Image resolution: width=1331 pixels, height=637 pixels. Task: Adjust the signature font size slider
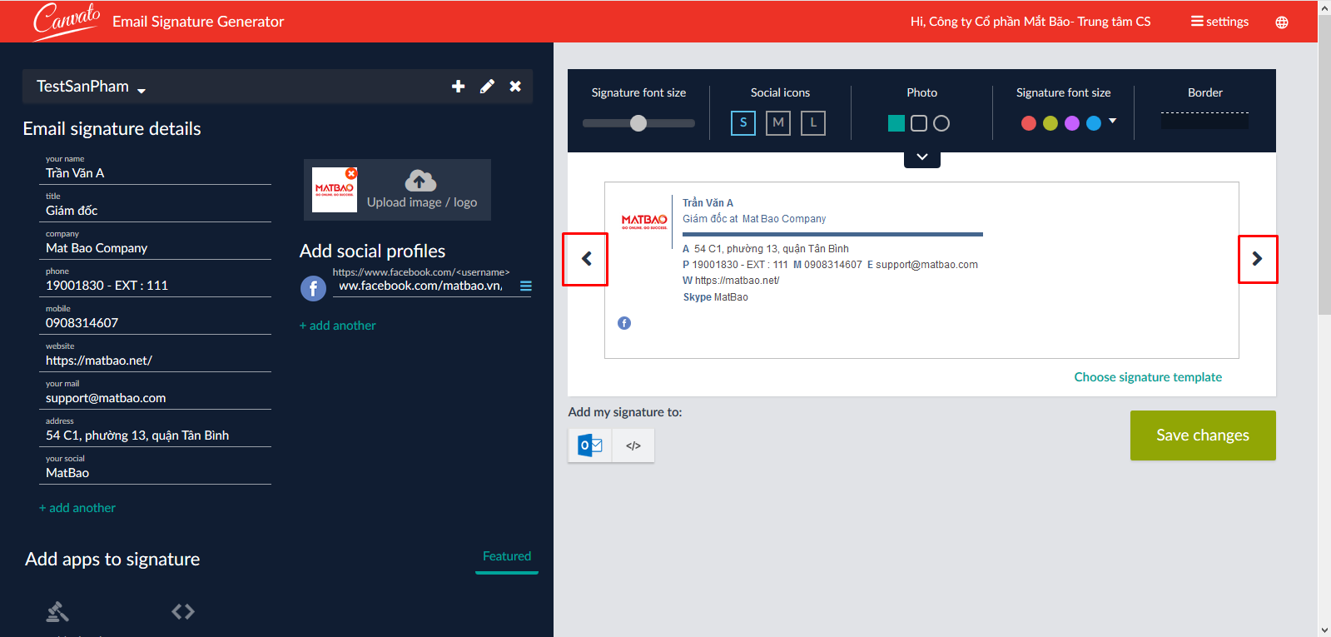click(x=638, y=123)
